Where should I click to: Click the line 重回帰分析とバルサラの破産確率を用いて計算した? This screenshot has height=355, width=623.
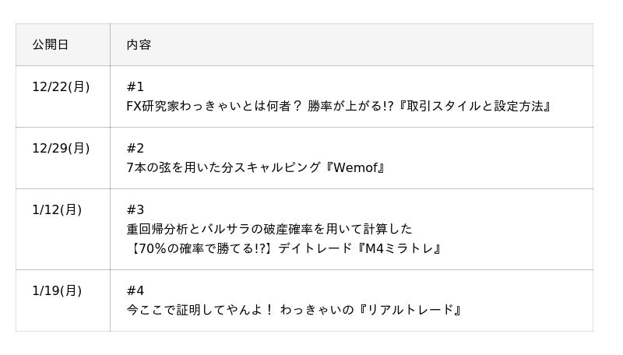coord(269,230)
